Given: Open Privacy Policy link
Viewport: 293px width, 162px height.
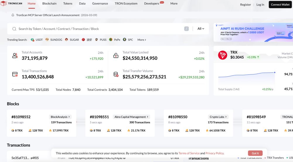Looking at the screenshot, I should [x=214, y=153].
